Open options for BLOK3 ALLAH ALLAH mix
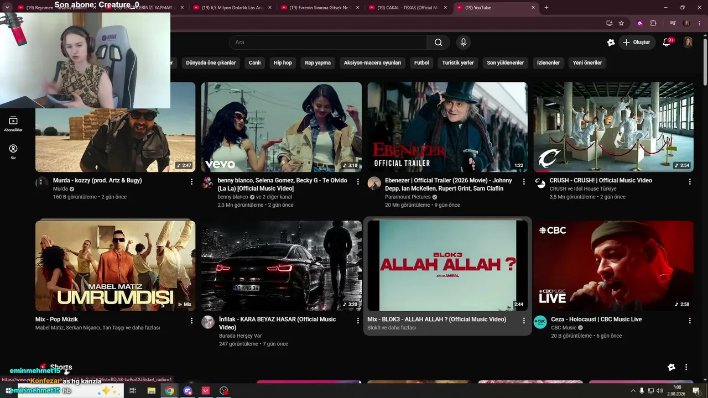 524,320
